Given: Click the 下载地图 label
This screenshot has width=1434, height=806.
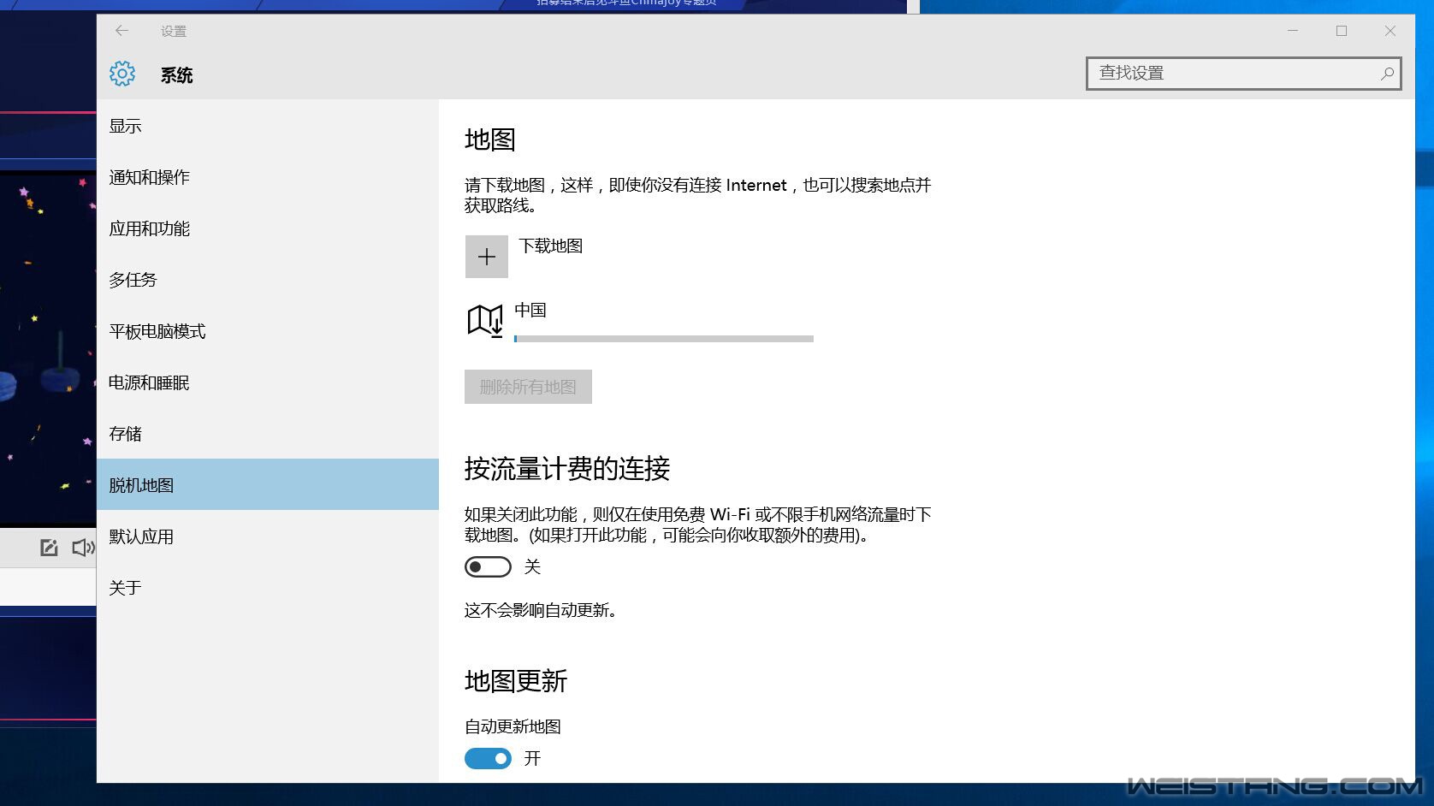Looking at the screenshot, I should coord(551,246).
